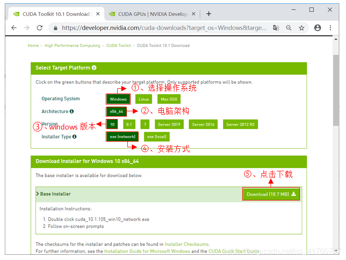Open the user profile icon
Viewport: 346px width, 260px height.
[318, 28]
